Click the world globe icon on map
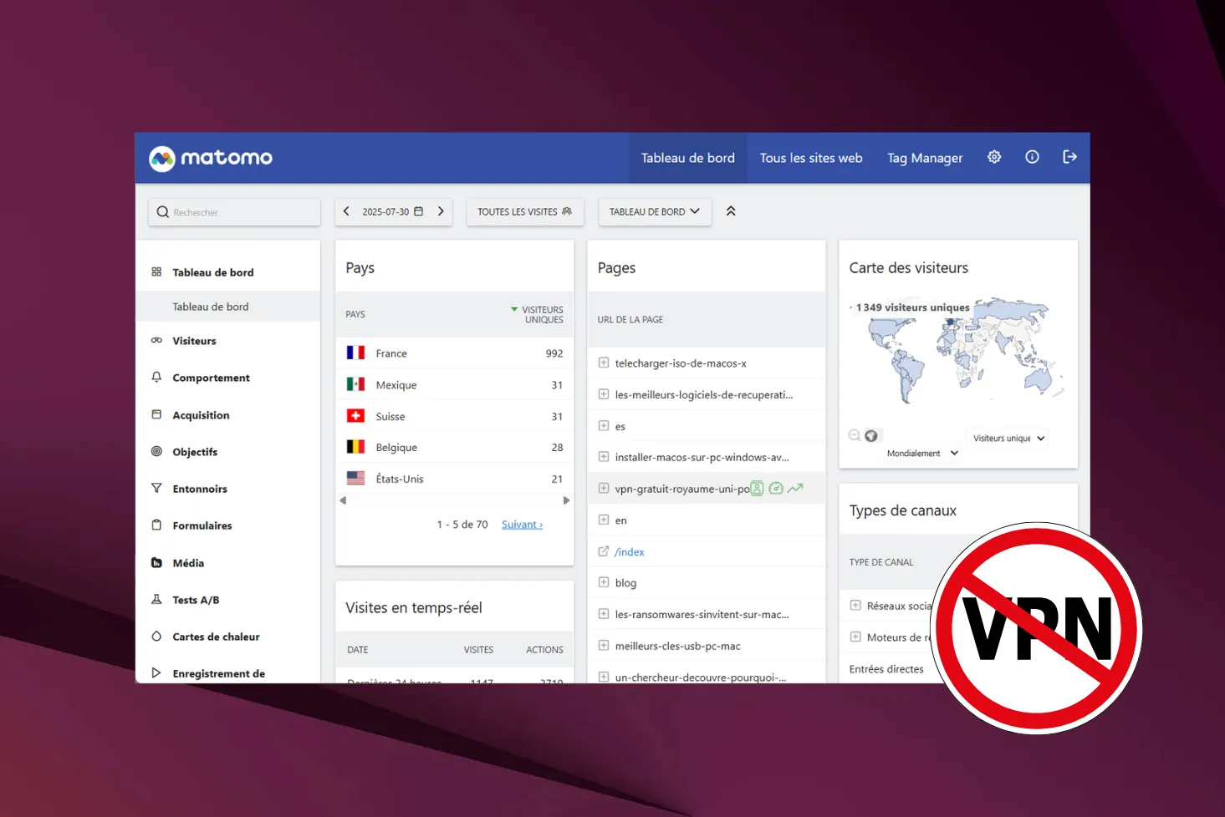 [871, 436]
